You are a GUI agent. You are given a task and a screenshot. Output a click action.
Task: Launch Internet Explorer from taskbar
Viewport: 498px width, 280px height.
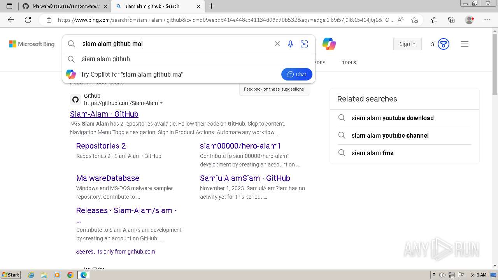[x=31, y=275]
